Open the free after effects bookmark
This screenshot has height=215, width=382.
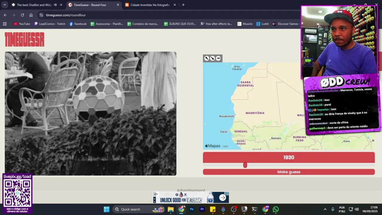(x=216, y=24)
